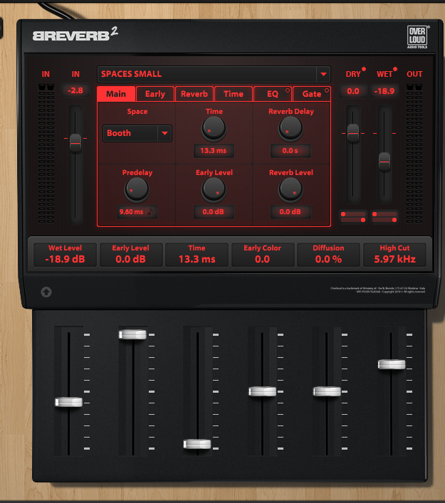
Task: Click the DRY 0.0 value display
Action: click(353, 91)
